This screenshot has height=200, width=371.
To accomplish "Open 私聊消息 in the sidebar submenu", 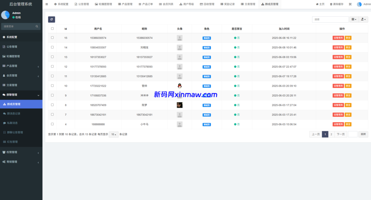I will [x=21, y=123].
